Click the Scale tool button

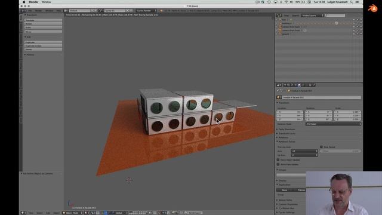[43, 27]
